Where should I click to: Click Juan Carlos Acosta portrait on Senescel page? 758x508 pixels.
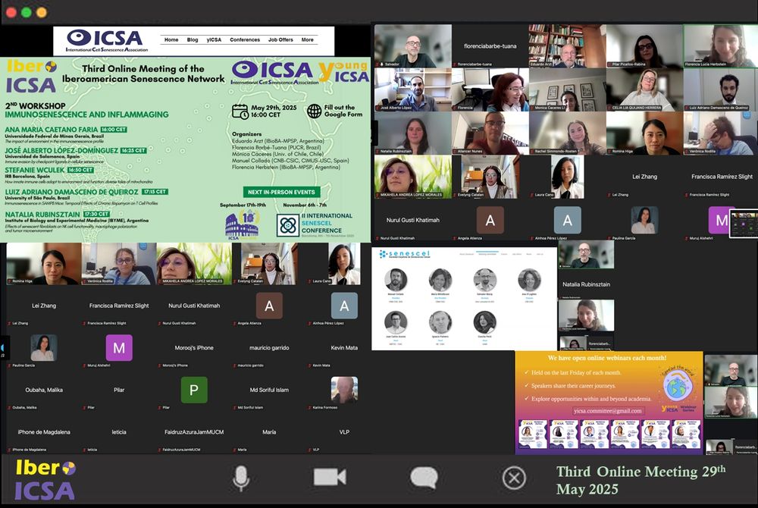(x=396, y=322)
